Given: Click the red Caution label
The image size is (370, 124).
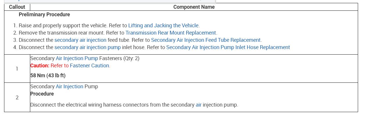Looking at the screenshot, I should (40, 66).
